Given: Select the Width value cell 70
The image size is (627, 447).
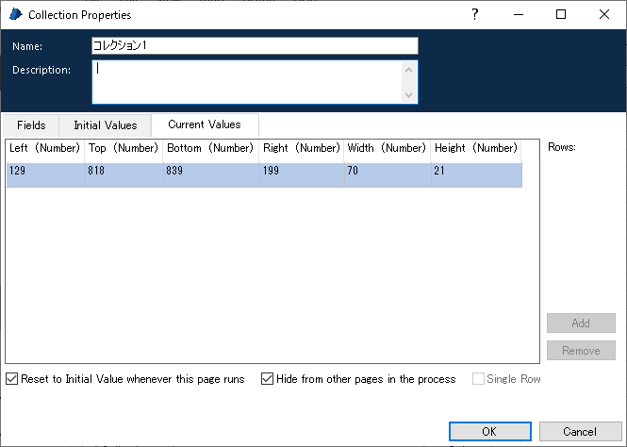Looking at the screenshot, I should 388,174.
